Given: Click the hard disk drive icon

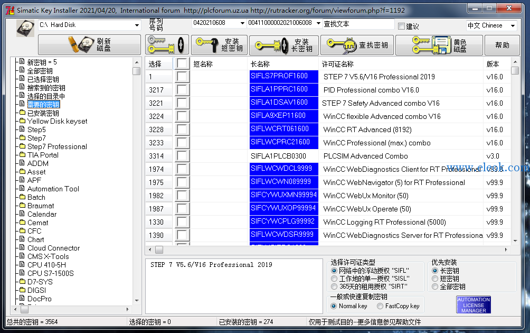Looking at the screenshot, I should (x=25, y=28).
